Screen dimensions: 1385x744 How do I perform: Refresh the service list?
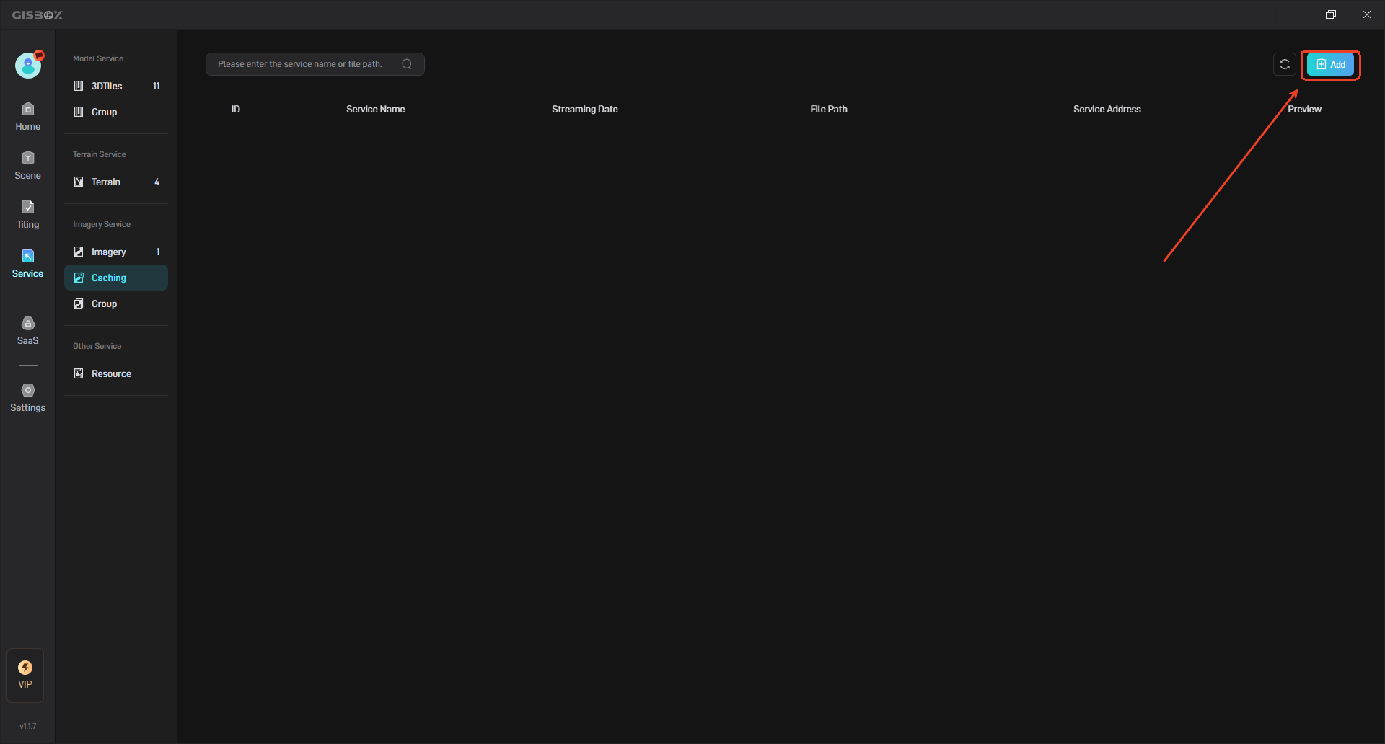1285,64
